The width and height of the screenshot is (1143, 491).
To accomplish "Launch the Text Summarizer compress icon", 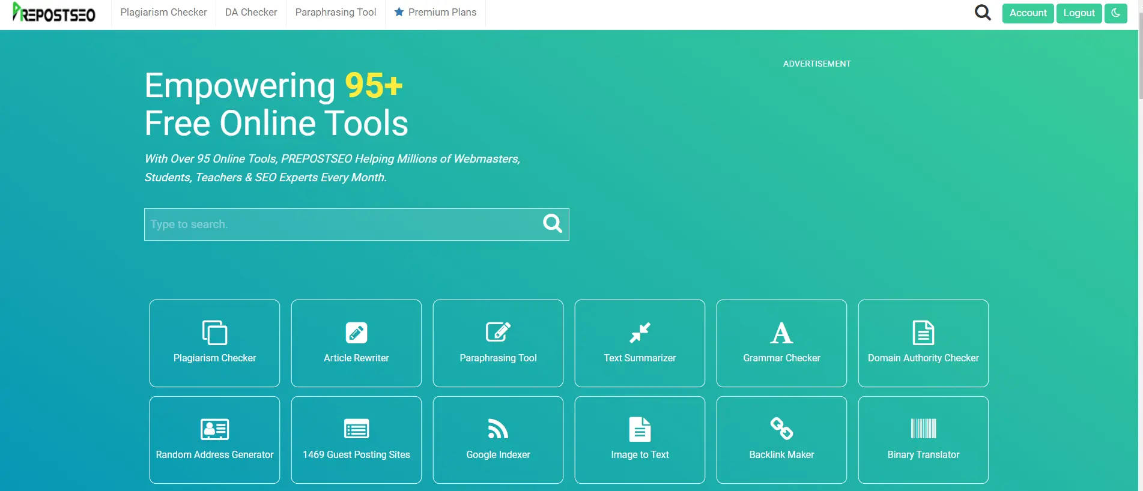I will (x=640, y=333).
